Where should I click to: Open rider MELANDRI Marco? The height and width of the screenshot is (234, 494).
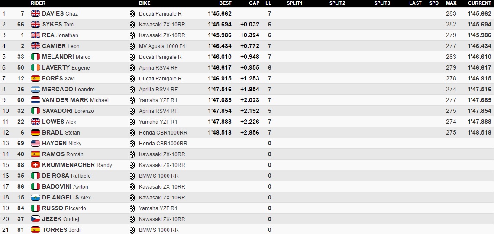(x=66, y=57)
